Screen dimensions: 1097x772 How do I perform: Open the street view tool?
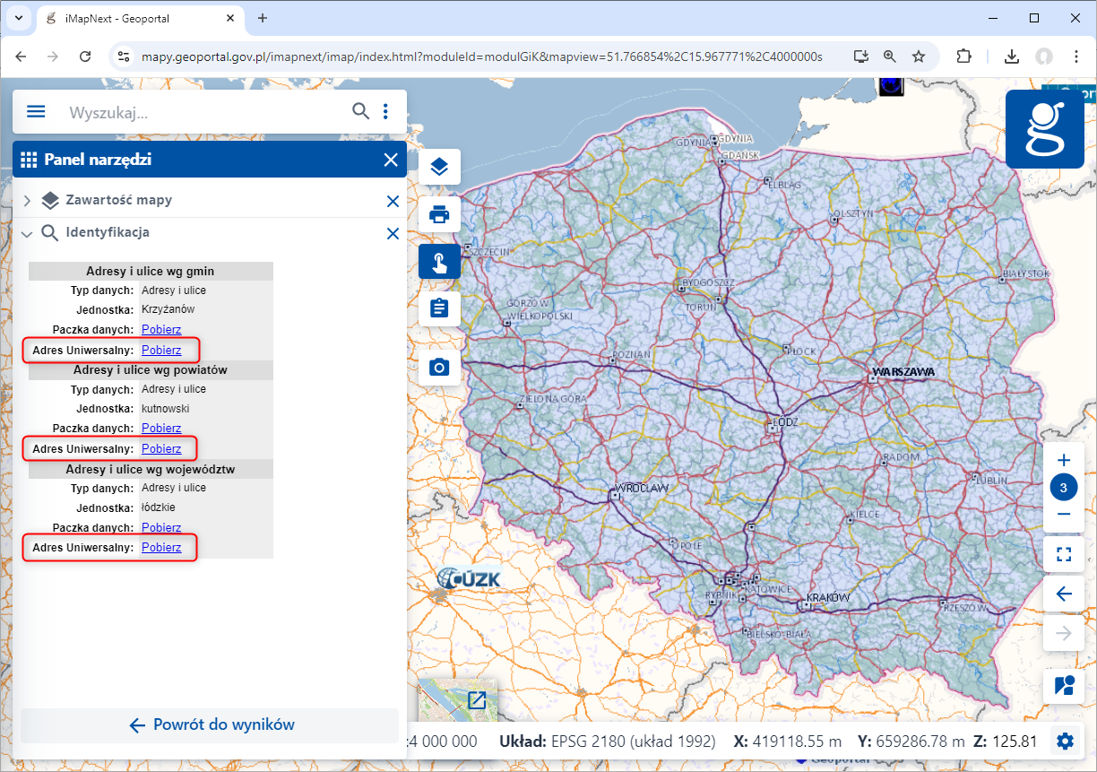(x=1063, y=685)
